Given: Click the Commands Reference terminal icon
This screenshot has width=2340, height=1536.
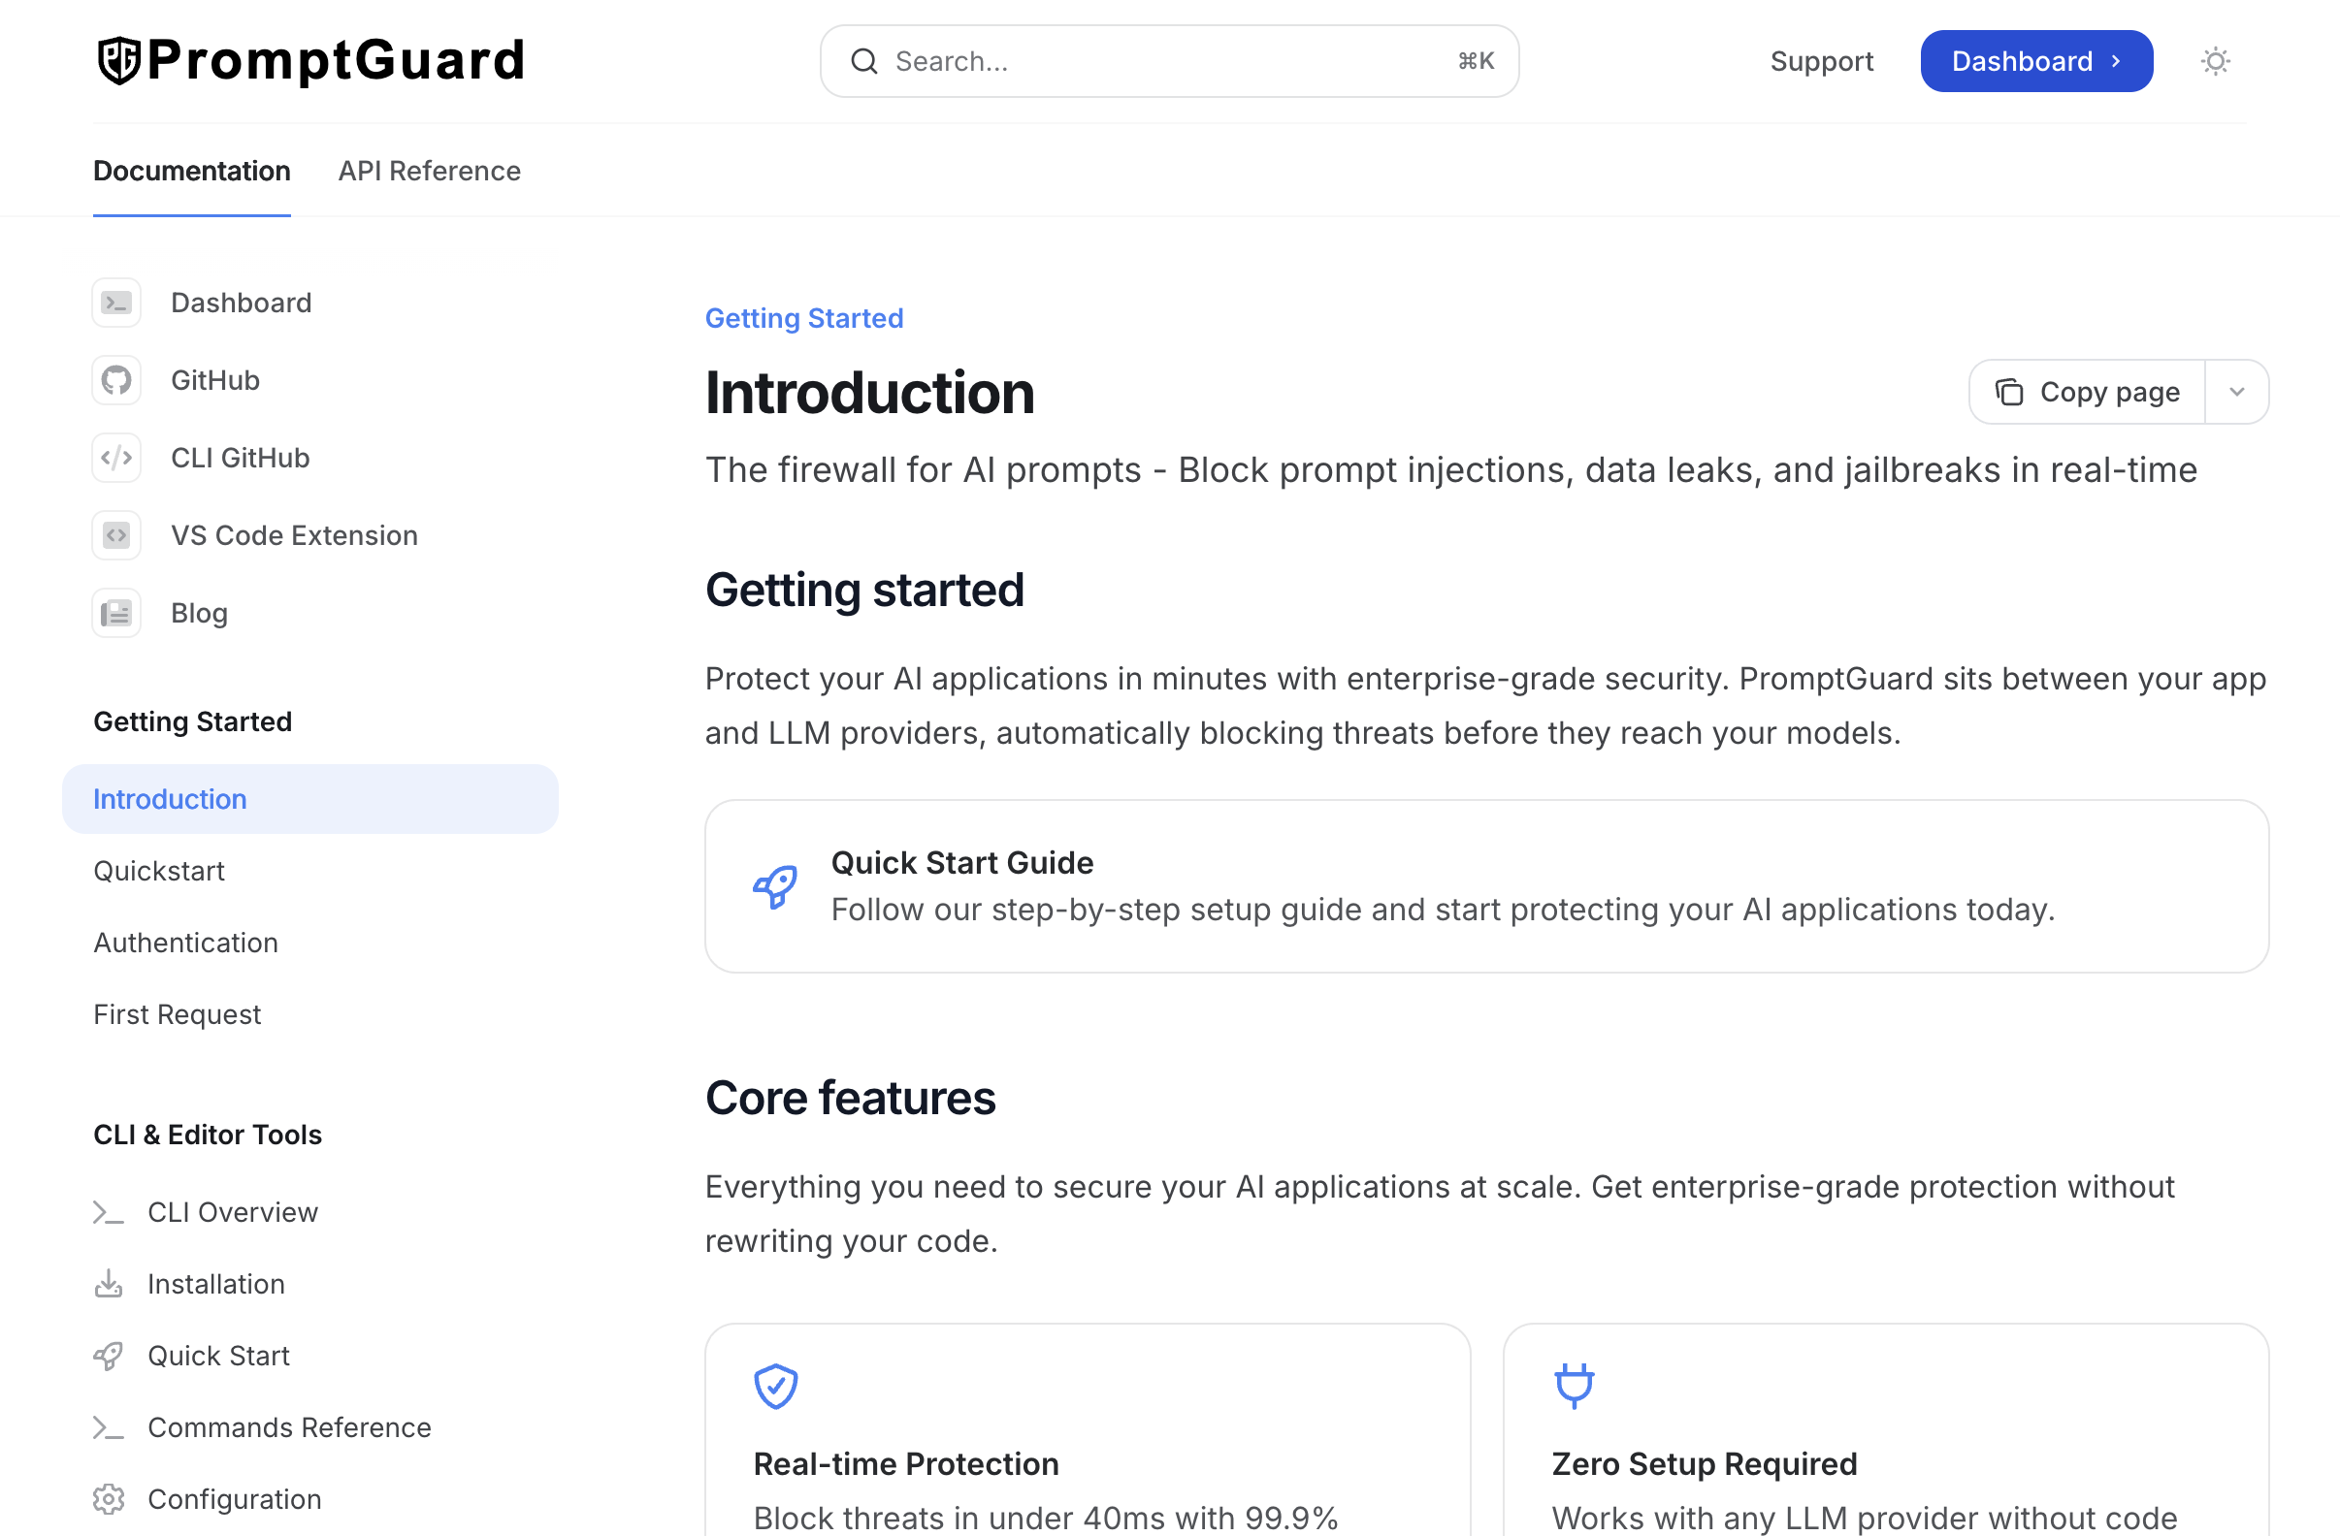Looking at the screenshot, I should pyautogui.click(x=108, y=1427).
